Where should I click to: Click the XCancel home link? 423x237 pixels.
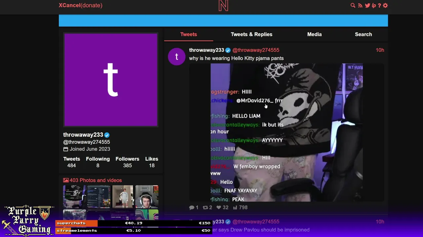(69, 5)
